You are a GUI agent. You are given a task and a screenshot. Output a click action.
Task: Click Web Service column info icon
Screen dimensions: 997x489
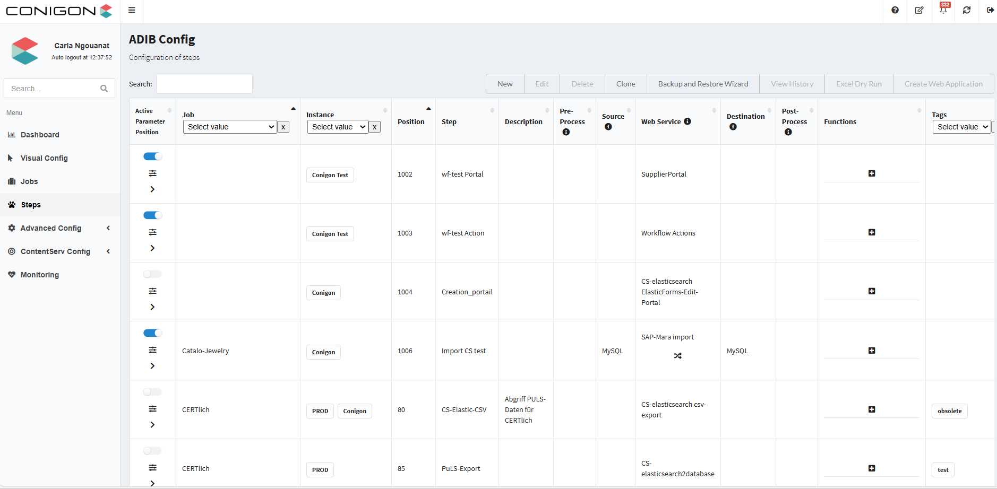pos(687,121)
